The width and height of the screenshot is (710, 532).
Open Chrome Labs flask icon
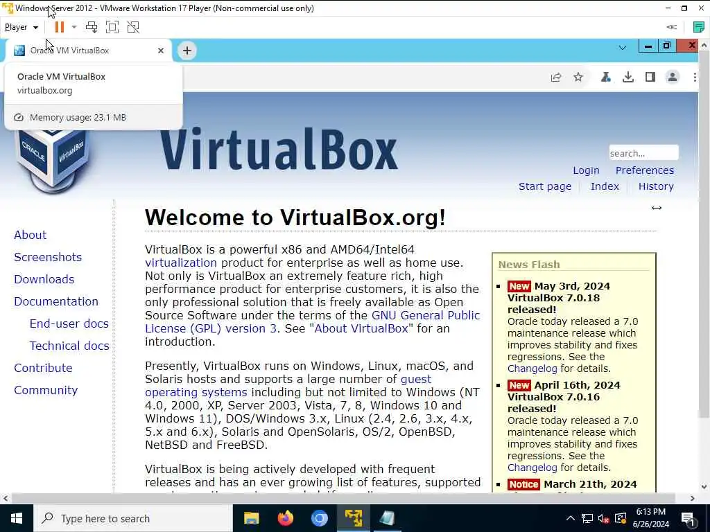pos(606,78)
